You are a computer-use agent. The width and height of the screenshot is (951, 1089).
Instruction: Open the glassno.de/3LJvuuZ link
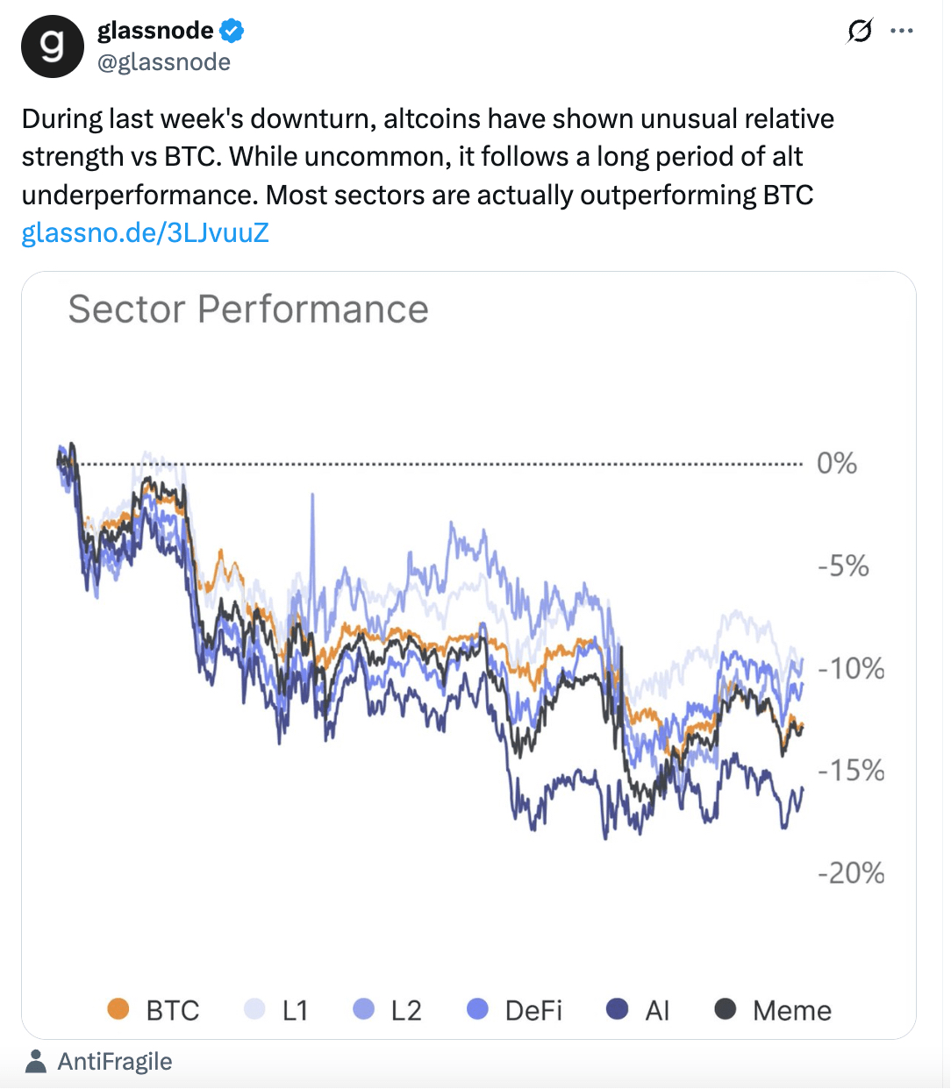coord(145,233)
